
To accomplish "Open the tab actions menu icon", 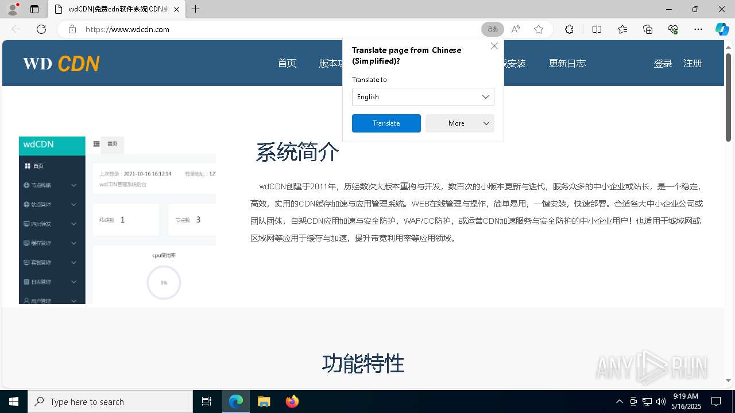I will (x=34, y=9).
